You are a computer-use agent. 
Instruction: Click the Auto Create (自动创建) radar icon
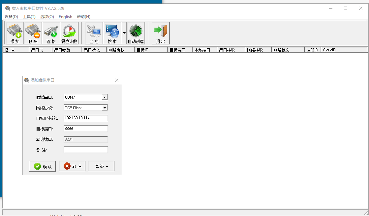point(136,33)
